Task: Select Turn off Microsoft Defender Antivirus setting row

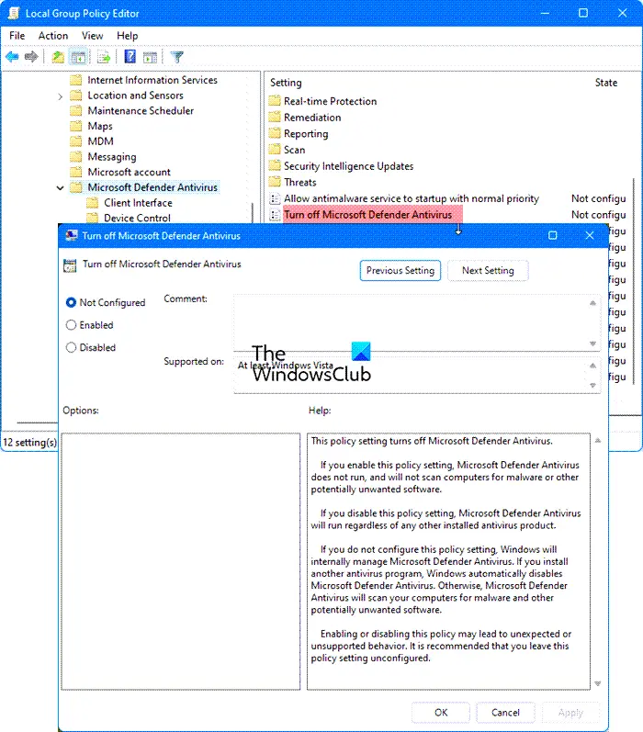Action: click(368, 215)
